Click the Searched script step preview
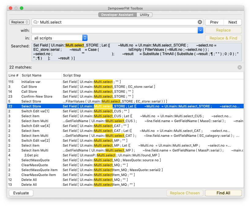251x206 pixels. coord(137,52)
